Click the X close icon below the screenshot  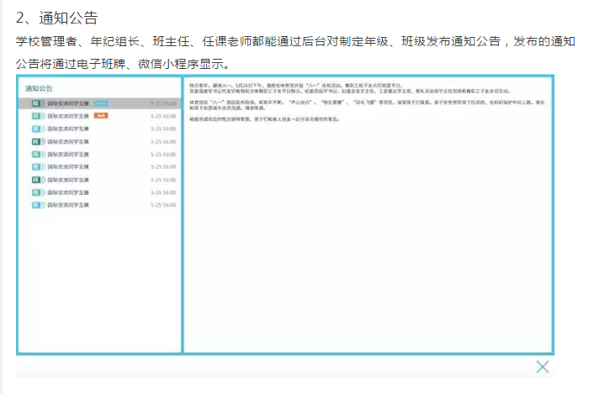[543, 366]
